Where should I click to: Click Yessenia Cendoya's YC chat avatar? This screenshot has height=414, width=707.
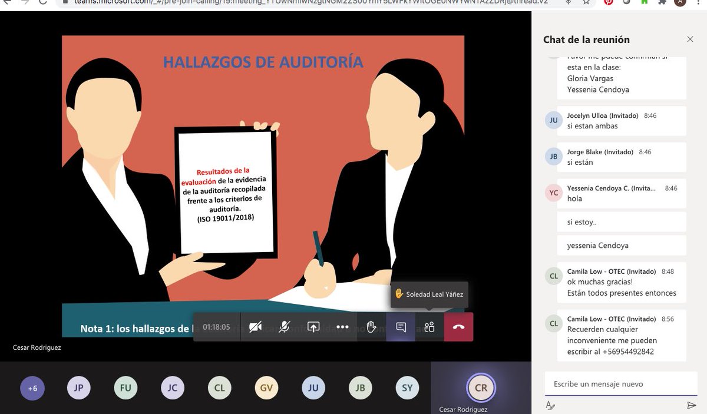pyautogui.click(x=553, y=193)
